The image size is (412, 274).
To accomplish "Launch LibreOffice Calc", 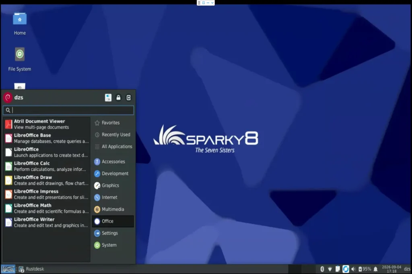I will pyautogui.click(x=47, y=166).
